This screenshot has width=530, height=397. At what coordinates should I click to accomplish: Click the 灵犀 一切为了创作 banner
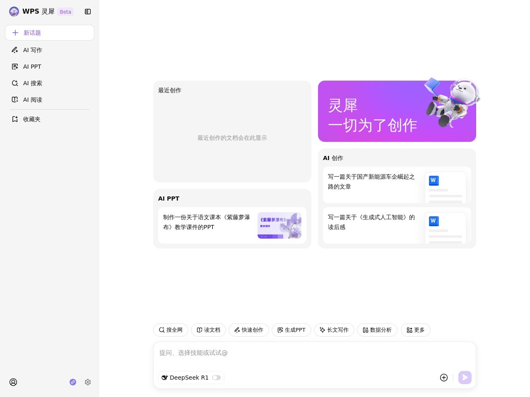tap(397, 111)
